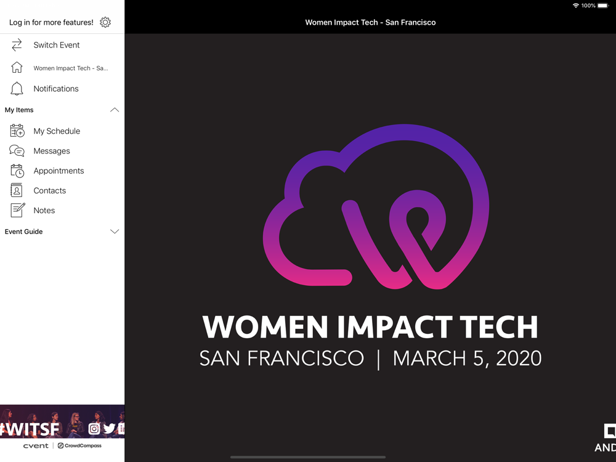
Task: Select Switch Event menu label
Action: 57,45
